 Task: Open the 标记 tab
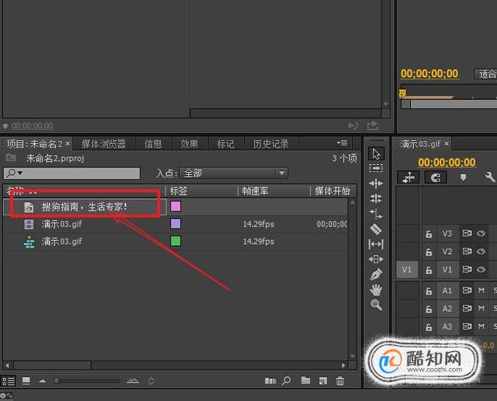pos(226,144)
